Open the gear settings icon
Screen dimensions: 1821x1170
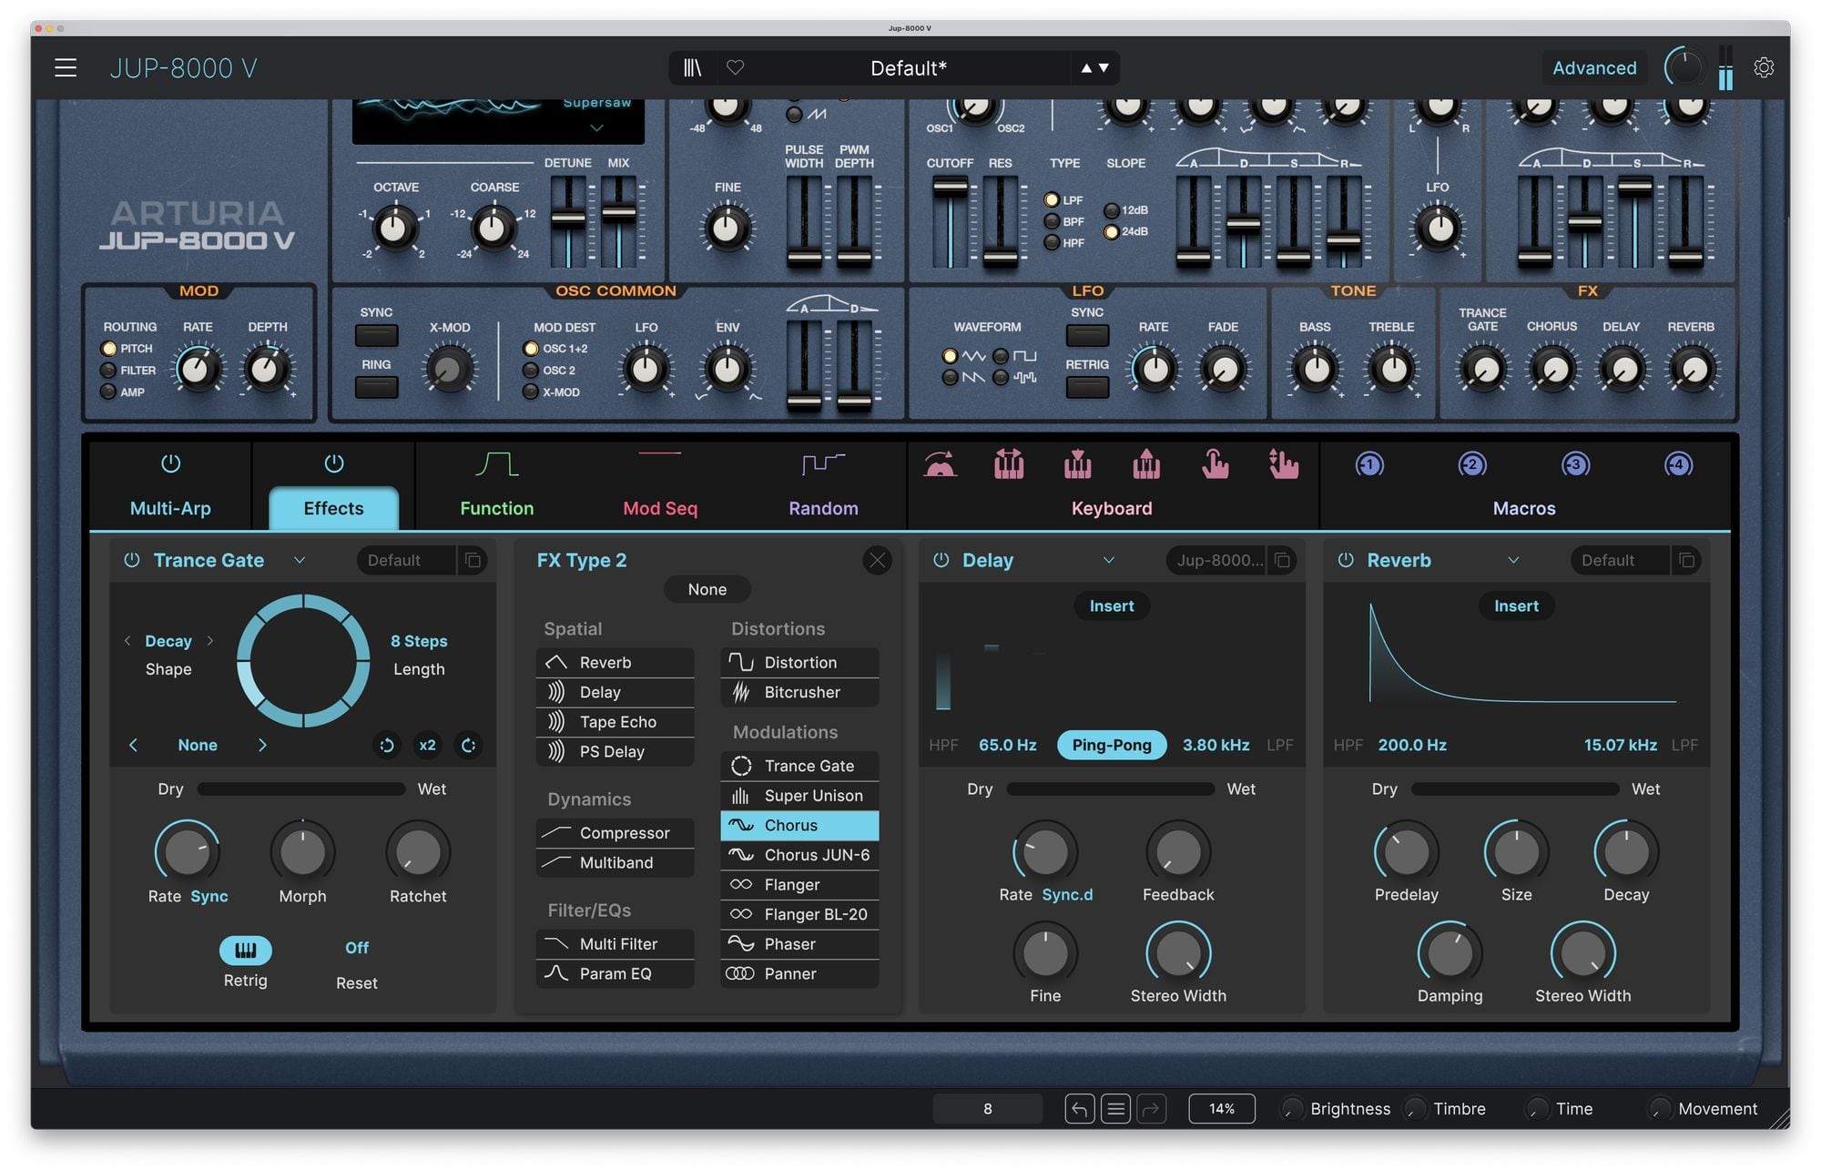click(1763, 67)
